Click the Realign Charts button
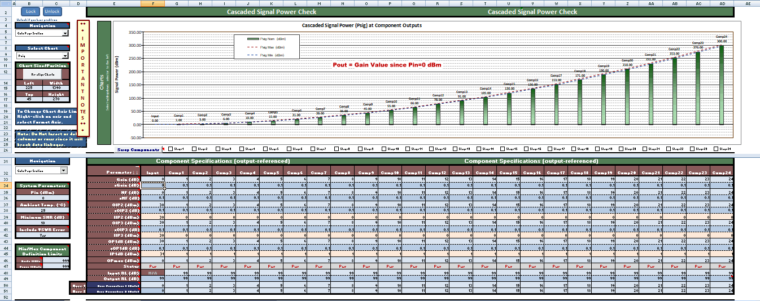 42,74
